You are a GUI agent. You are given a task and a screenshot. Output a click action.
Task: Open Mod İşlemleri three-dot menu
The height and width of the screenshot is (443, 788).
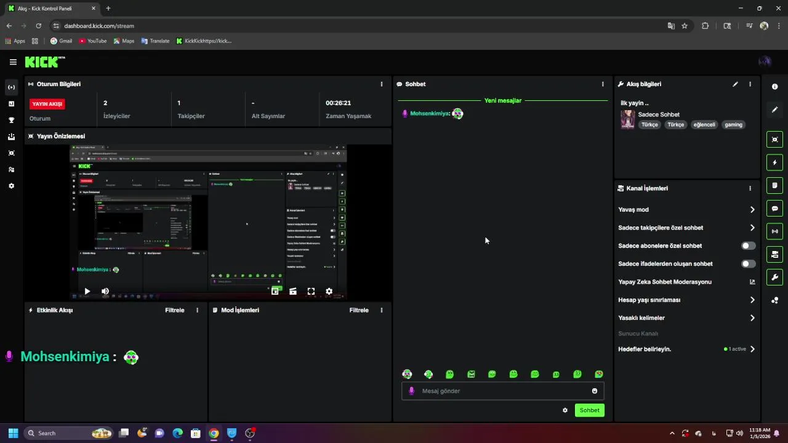(x=381, y=310)
